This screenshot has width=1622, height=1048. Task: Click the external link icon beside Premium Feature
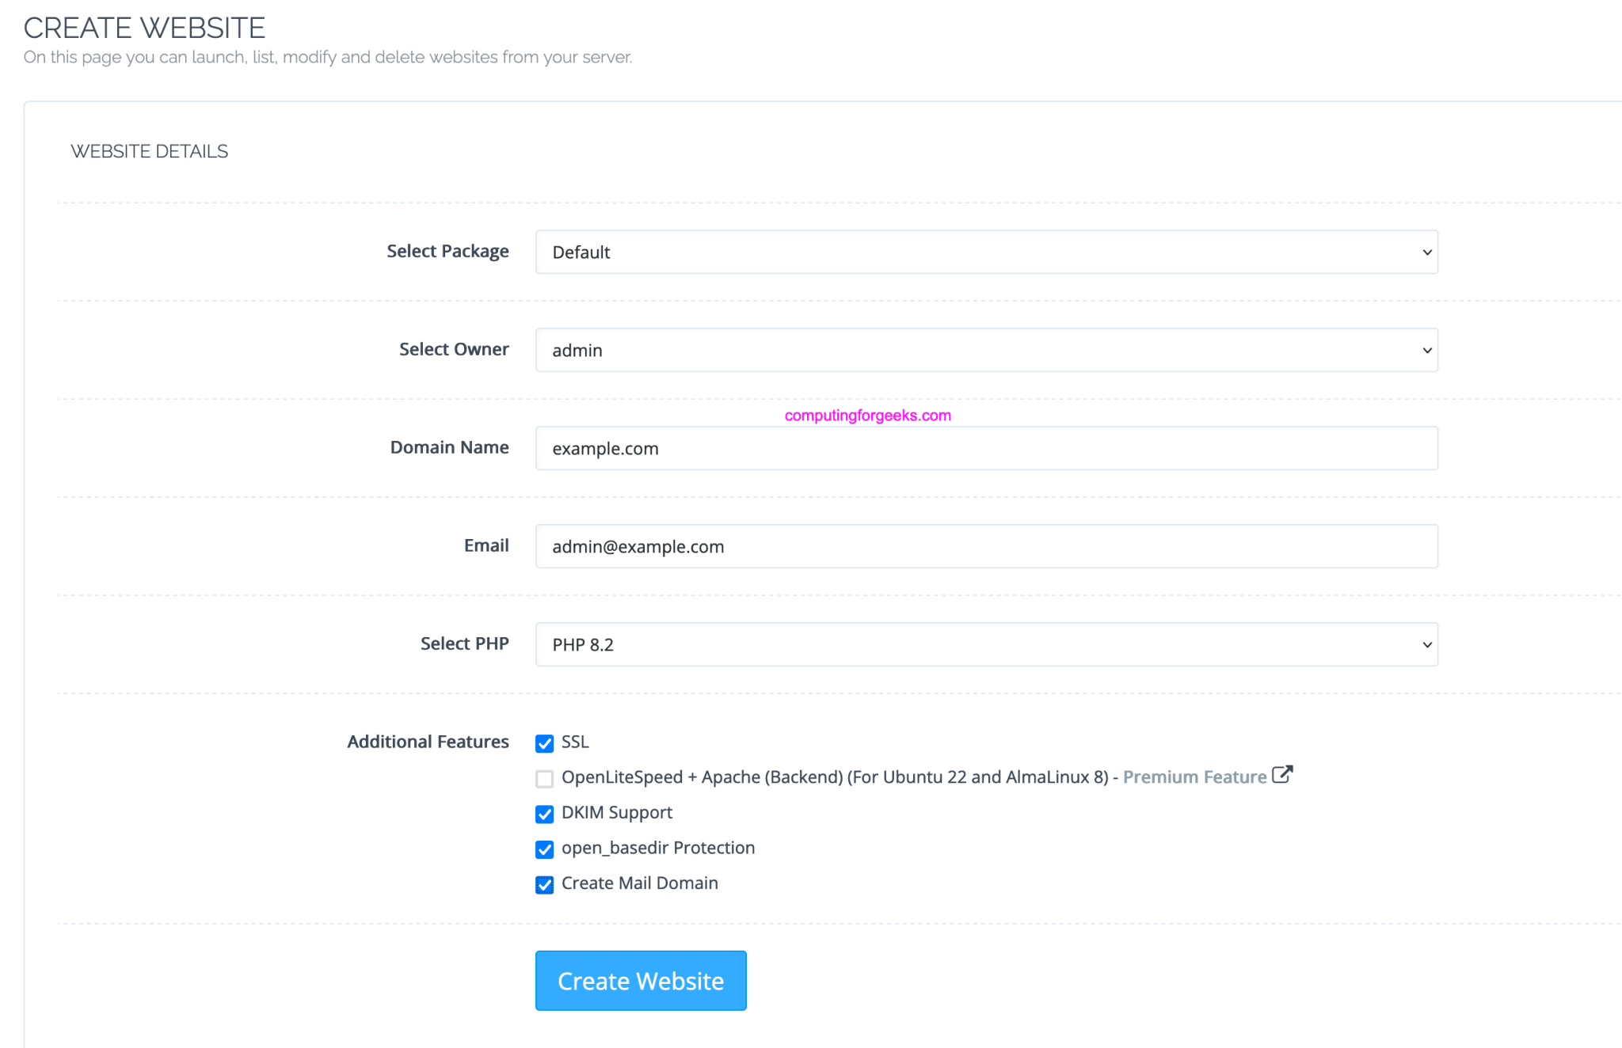(x=1283, y=775)
